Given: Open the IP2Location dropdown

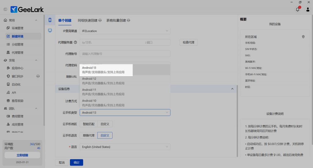Looking at the screenshot, I should [125, 31].
